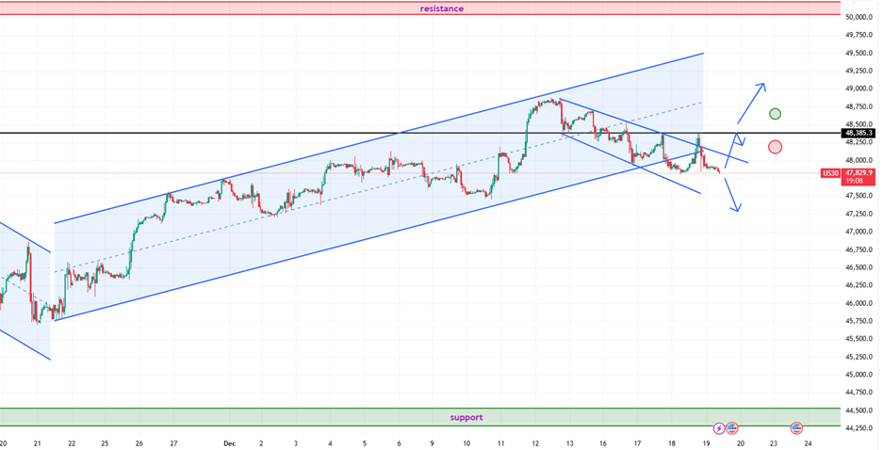
Task: Click the upward blue arrow's tip
Action: coord(762,84)
